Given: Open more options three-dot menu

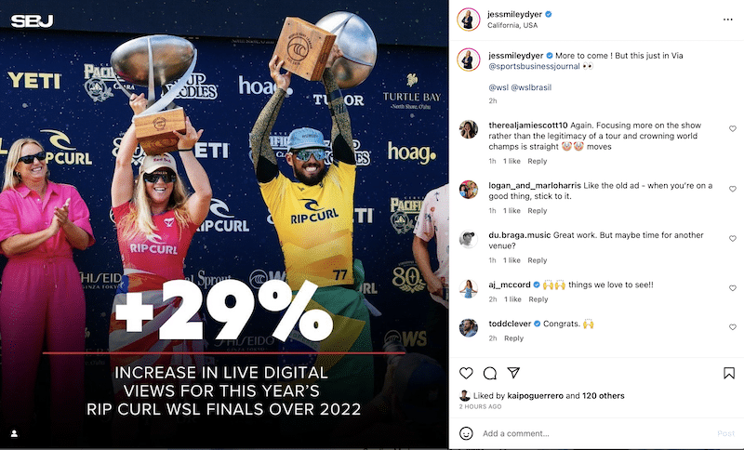Looking at the screenshot, I should coord(728,20).
